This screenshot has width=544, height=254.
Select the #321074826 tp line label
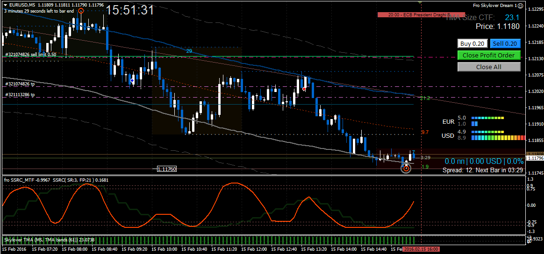pos(20,84)
